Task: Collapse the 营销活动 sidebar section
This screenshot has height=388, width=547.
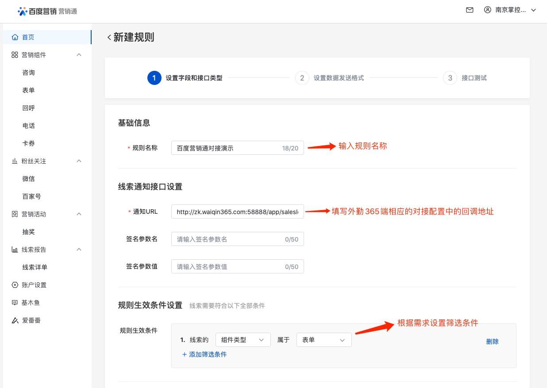Action: coord(79,214)
